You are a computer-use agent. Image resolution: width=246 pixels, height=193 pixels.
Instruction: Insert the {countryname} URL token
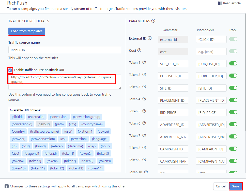pyautogui.click(x=92, y=124)
